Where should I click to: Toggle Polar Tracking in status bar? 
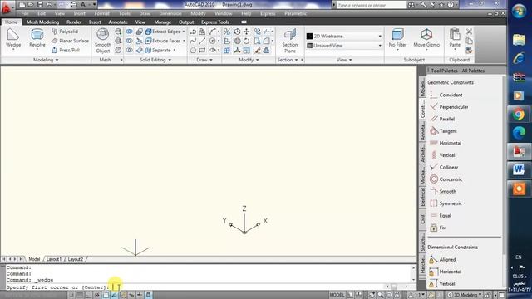click(97, 295)
